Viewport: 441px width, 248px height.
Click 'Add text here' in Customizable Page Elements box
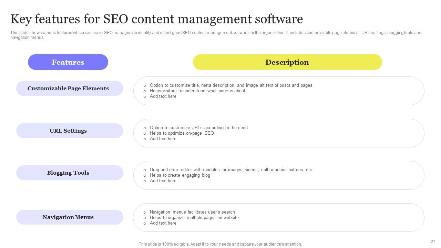[163, 96]
